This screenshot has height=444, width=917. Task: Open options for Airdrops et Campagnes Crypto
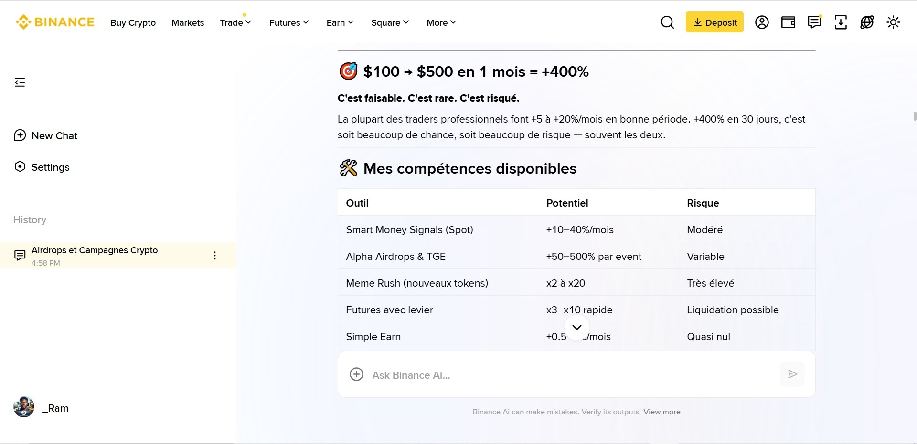pos(215,256)
